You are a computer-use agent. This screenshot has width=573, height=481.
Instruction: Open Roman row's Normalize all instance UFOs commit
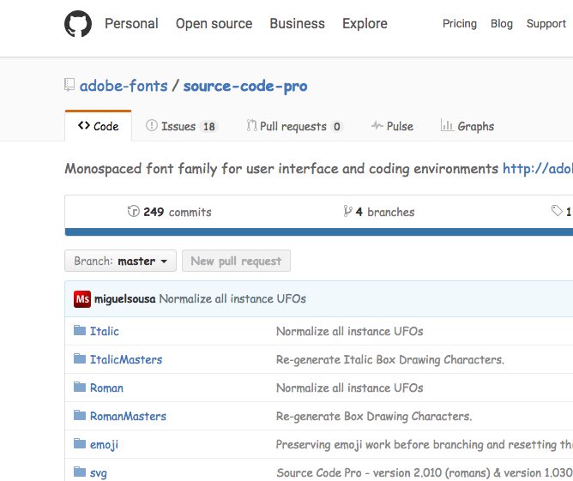point(349,388)
